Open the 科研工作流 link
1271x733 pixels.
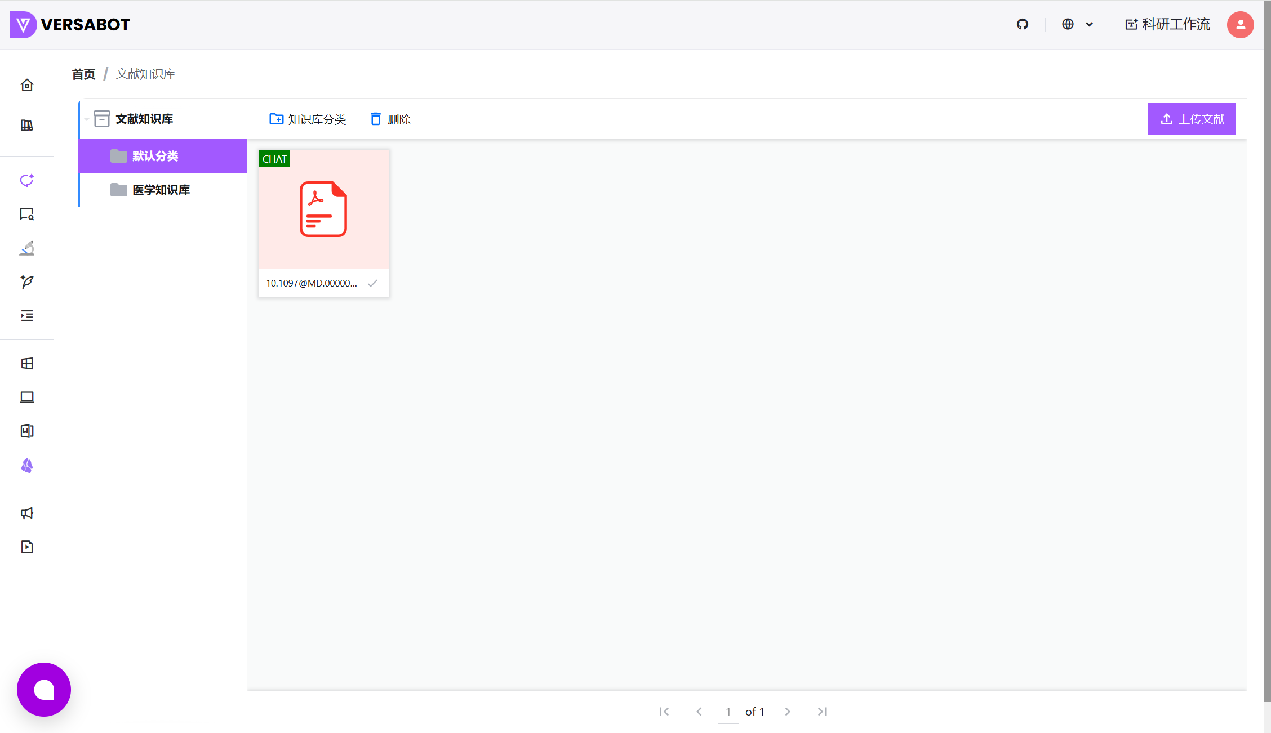pyautogui.click(x=1167, y=24)
